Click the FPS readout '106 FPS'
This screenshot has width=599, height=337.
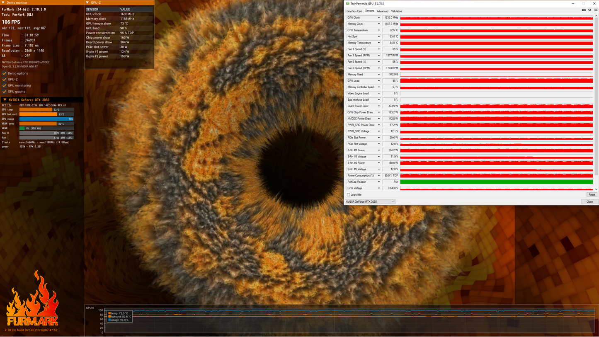tap(11, 22)
